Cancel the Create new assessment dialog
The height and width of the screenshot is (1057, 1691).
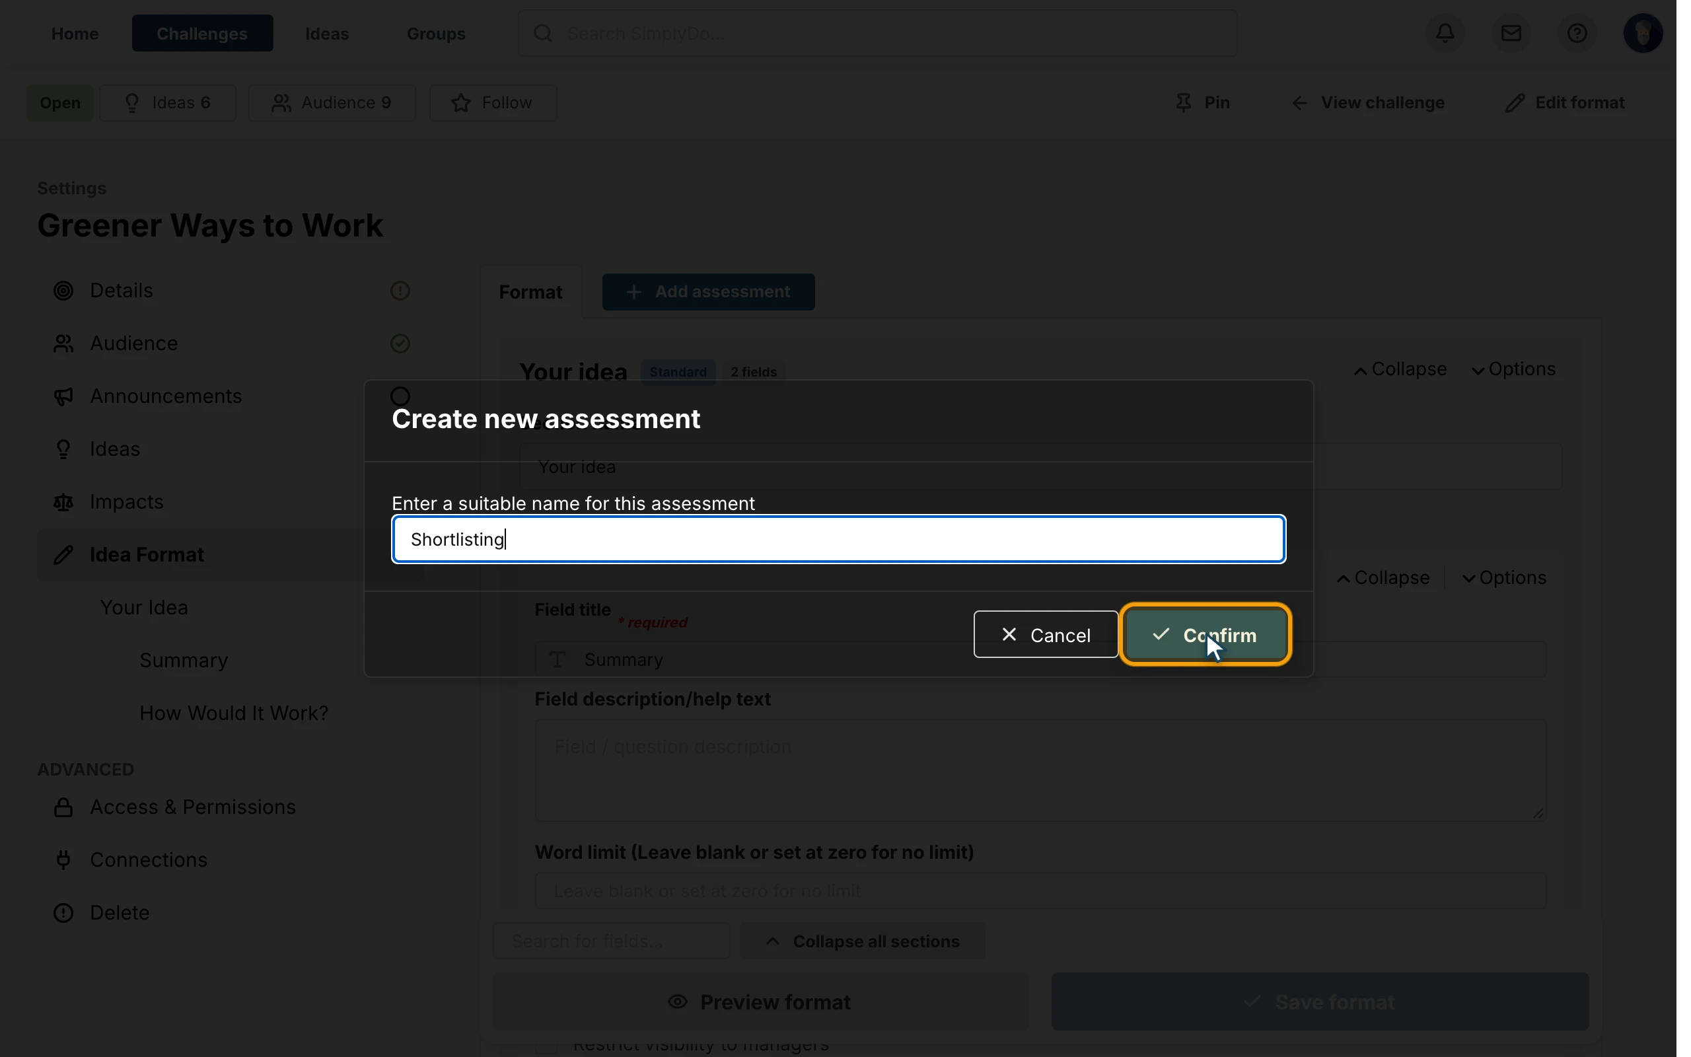[x=1046, y=635]
